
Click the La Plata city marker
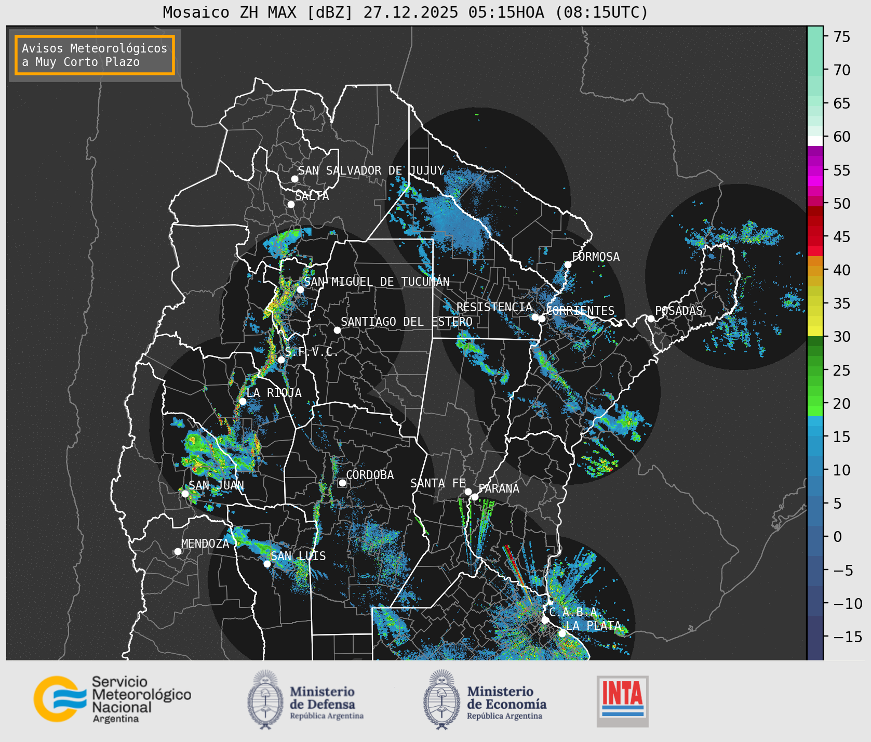(x=562, y=633)
